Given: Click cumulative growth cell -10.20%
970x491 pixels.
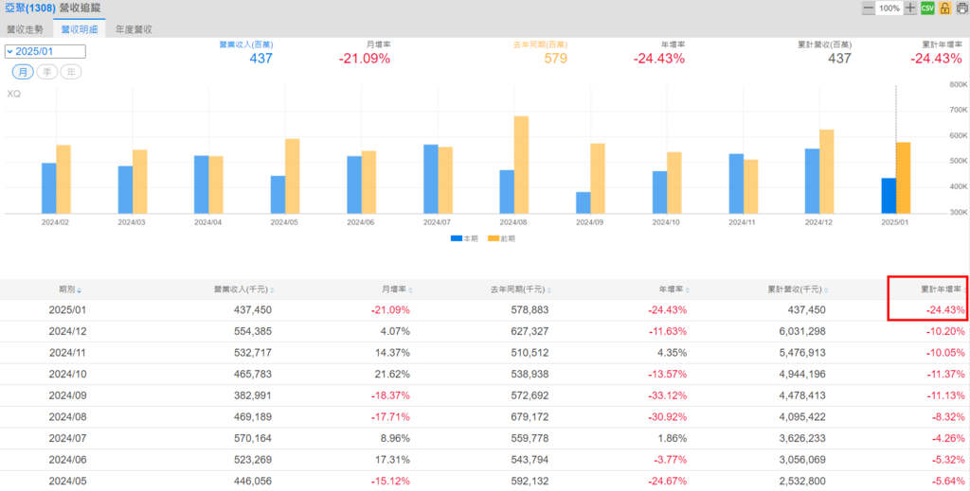Looking at the screenshot, I should [x=945, y=332].
